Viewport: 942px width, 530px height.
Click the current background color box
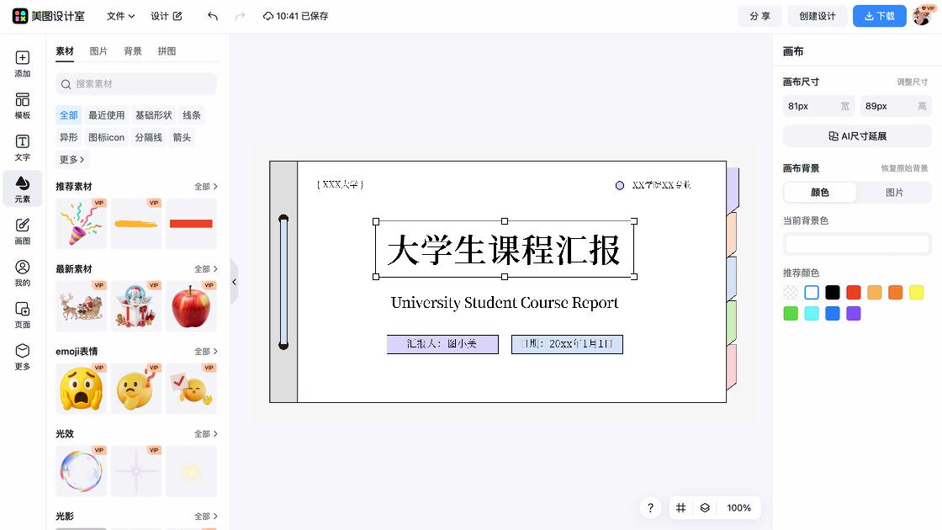tap(857, 244)
